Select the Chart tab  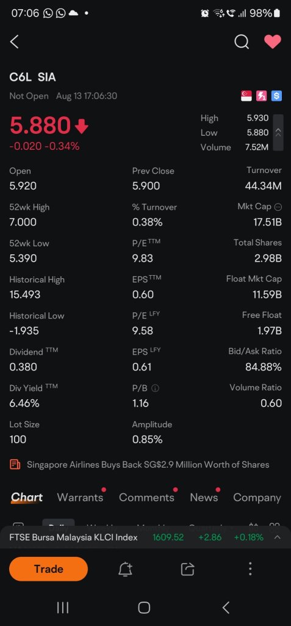click(x=27, y=498)
